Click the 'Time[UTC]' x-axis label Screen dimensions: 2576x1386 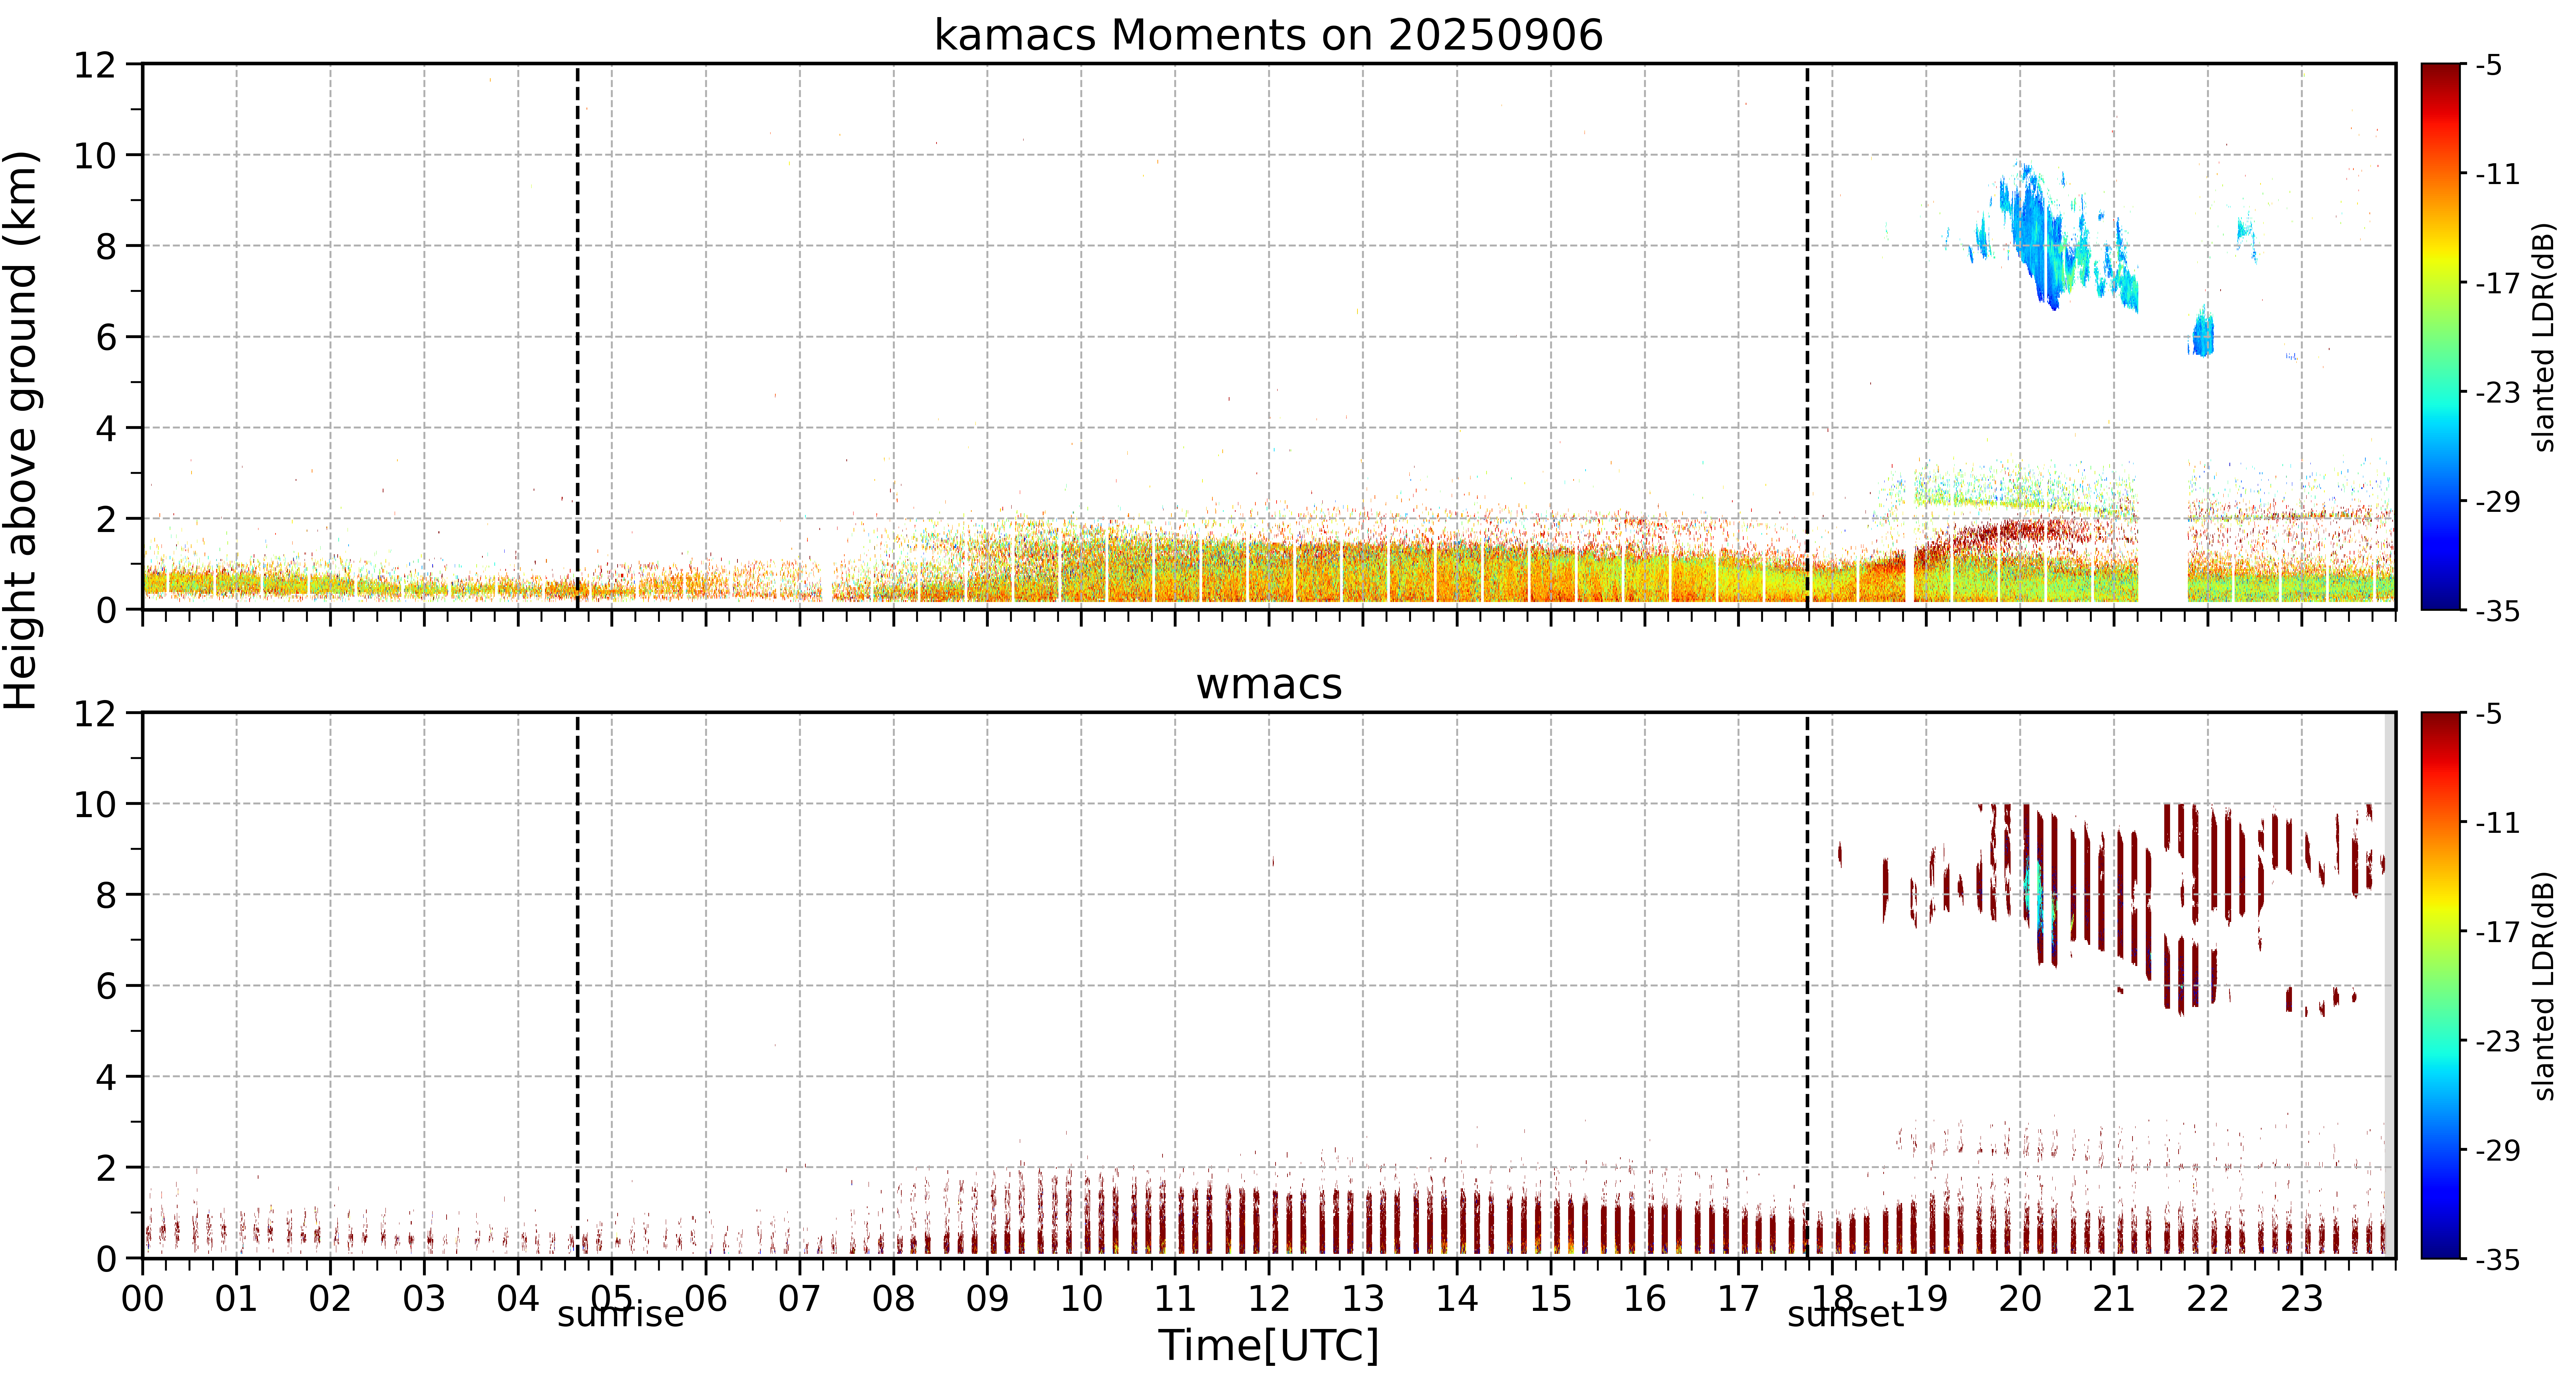pos(1268,1346)
